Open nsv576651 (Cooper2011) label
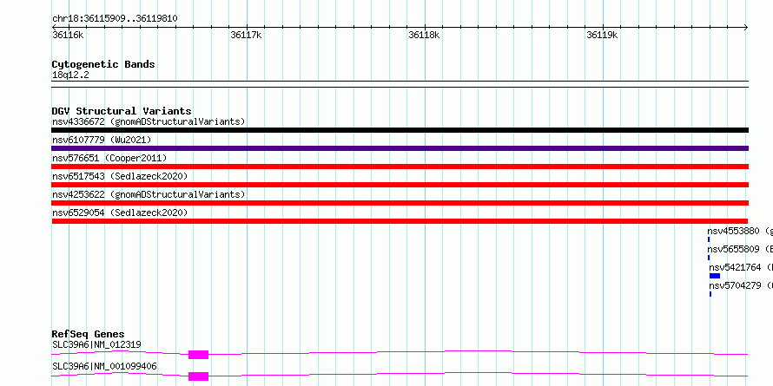The image size is (773, 386). tap(109, 158)
